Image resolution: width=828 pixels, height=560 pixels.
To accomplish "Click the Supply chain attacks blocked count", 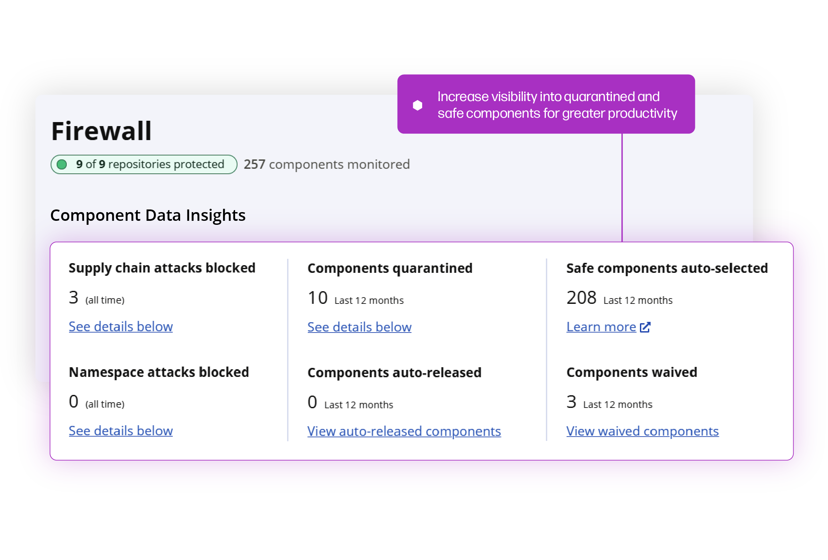I will point(73,297).
